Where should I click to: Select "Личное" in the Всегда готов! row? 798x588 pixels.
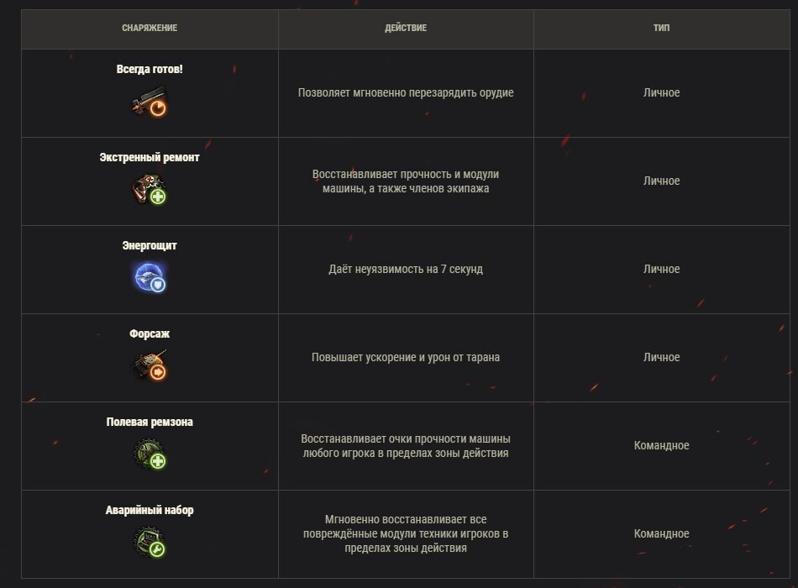point(662,93)
